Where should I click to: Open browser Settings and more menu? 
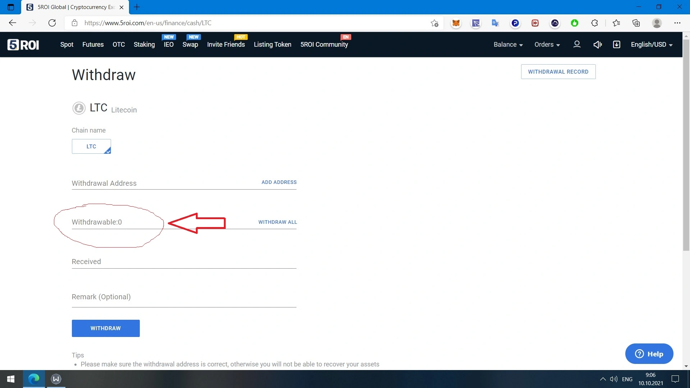[x=677, y=23]
